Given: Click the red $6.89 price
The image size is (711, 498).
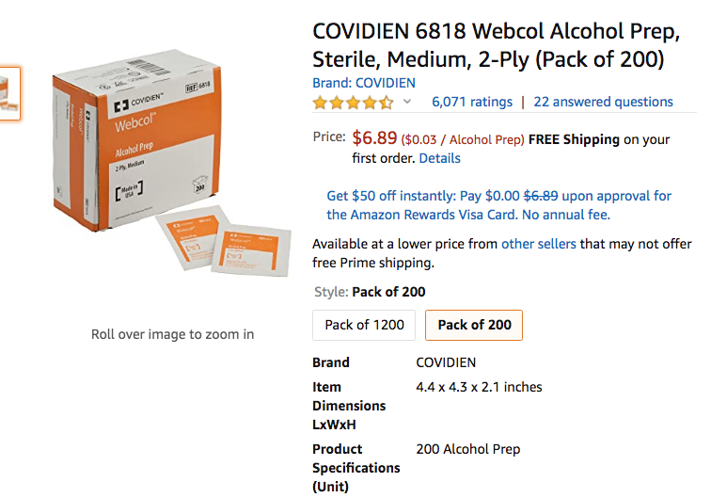Looking at the screenshot, I should click(x=374, y=138).
